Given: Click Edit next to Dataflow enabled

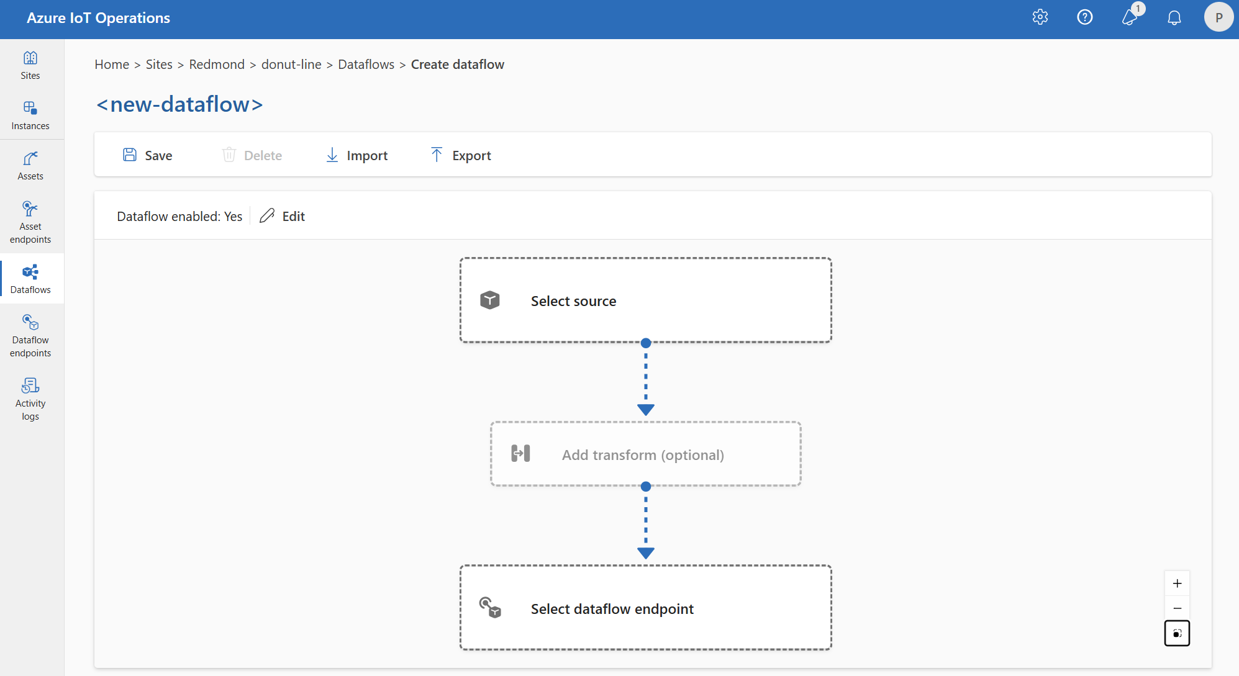Looking at the screenshot, I should coord(283,215).
